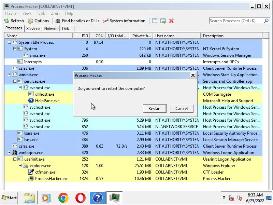Select the winlogon.exe process icon
The image size is (273, 205).
click(15, 152)
